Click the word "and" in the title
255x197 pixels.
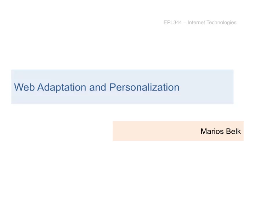click(98, 87)
